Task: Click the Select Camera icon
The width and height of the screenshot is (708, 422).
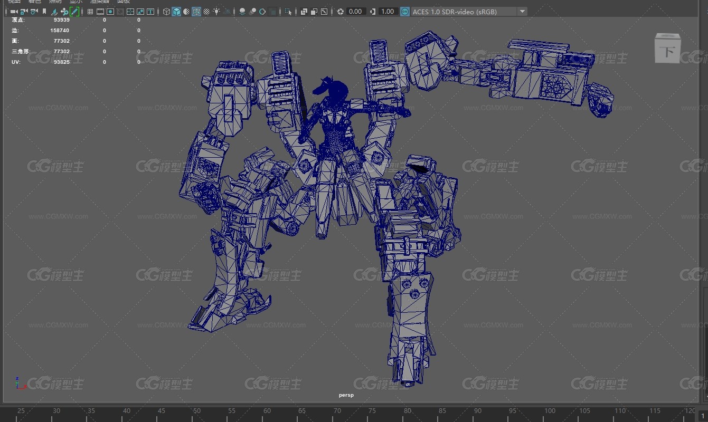Action: coord(14,12)
